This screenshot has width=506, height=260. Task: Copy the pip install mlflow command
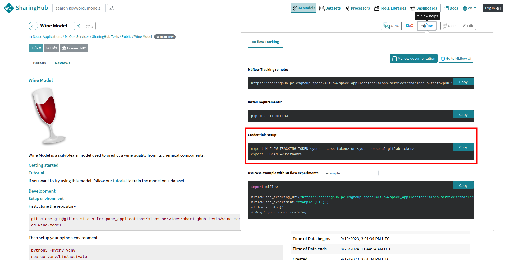(463, 114)
